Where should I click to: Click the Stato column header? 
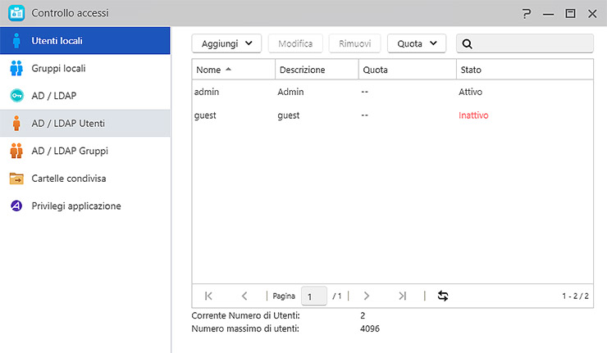tap(471, 70)
